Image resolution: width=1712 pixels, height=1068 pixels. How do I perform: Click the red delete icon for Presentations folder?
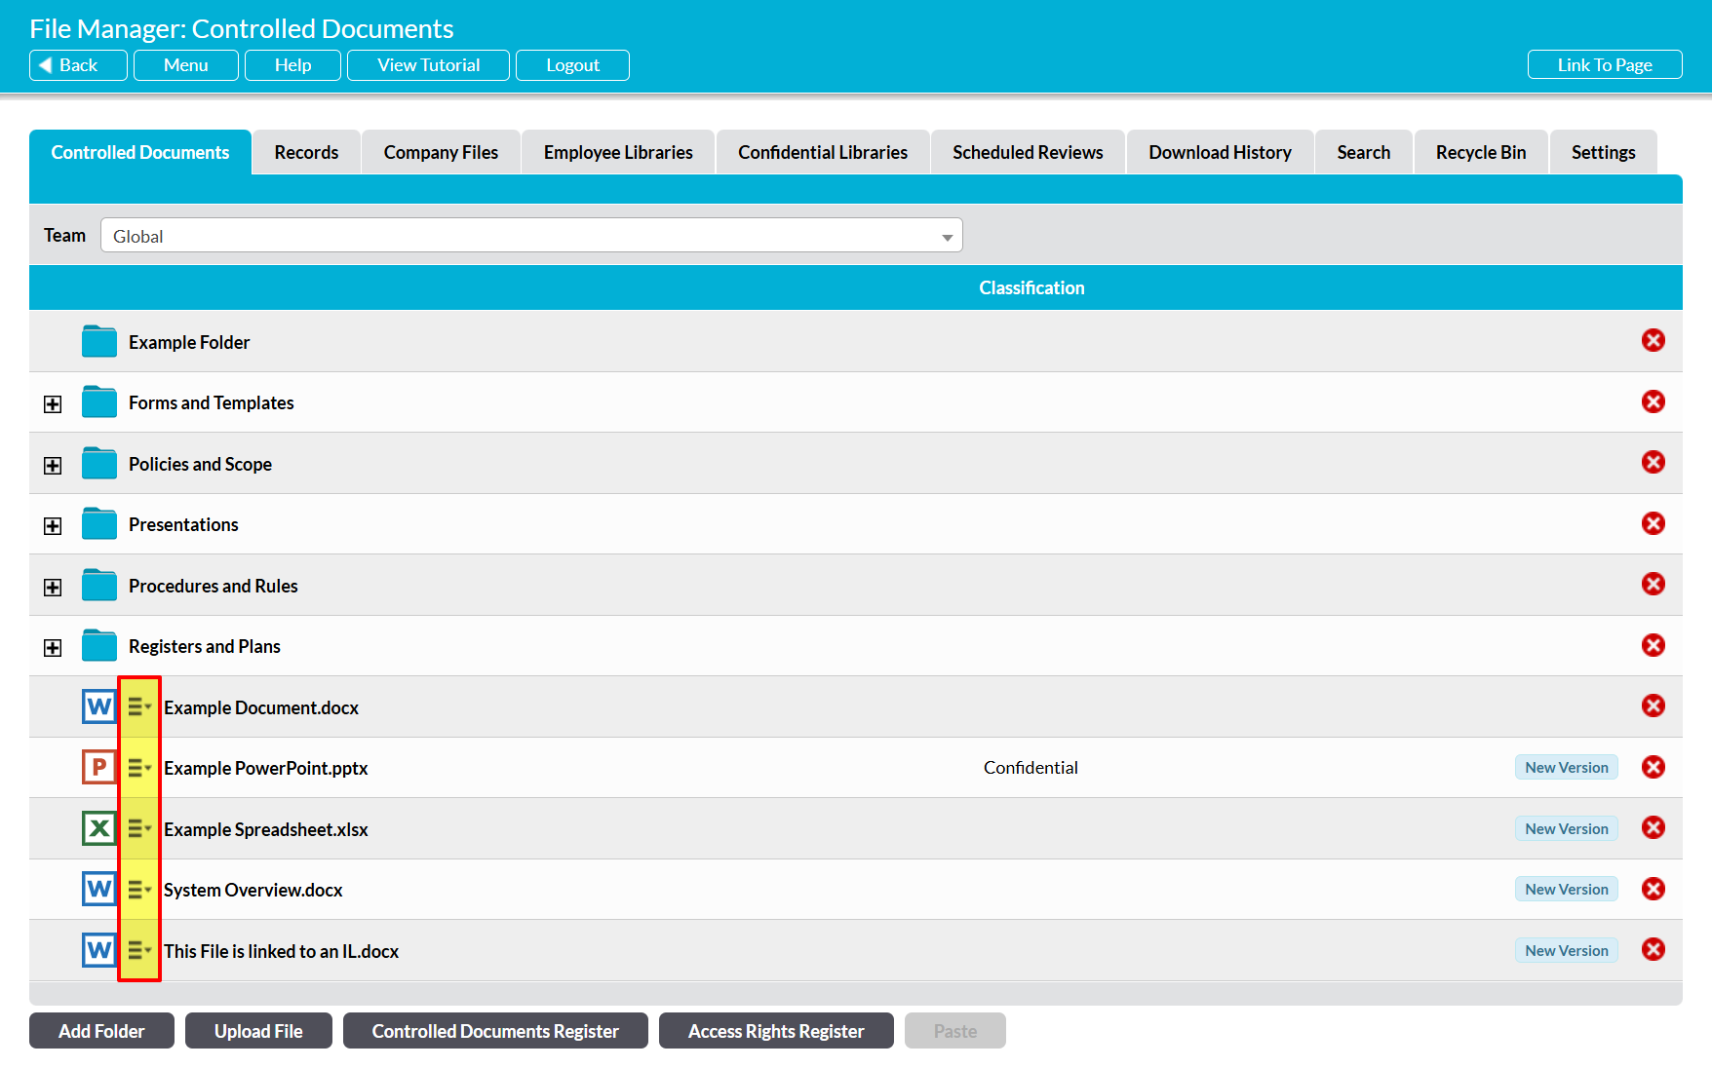(x=1653, y=523)
